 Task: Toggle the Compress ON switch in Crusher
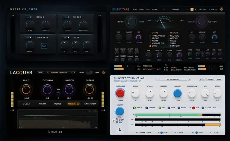[x=29, y=37]
